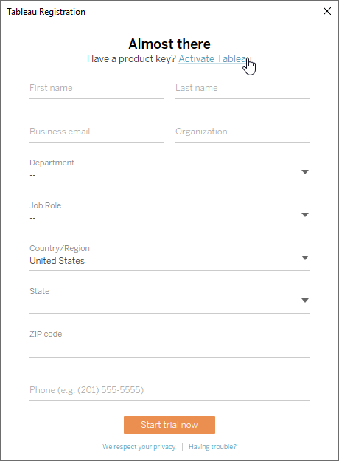Viewport: 339px width, 461px height.
Task: Open the We respect your privacy link
Action: (139, 447)
